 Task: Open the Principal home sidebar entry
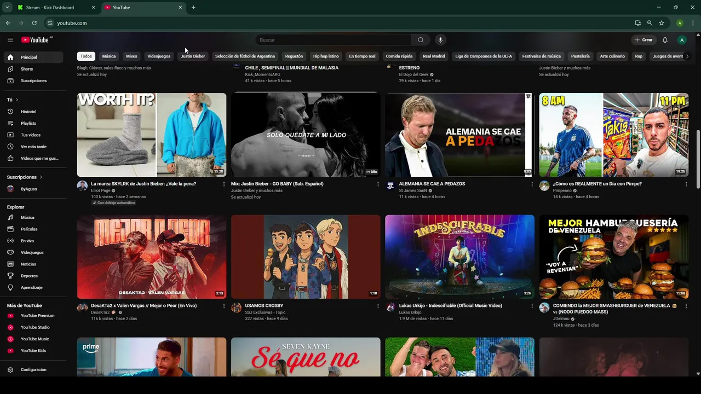(x=33, y=57)
